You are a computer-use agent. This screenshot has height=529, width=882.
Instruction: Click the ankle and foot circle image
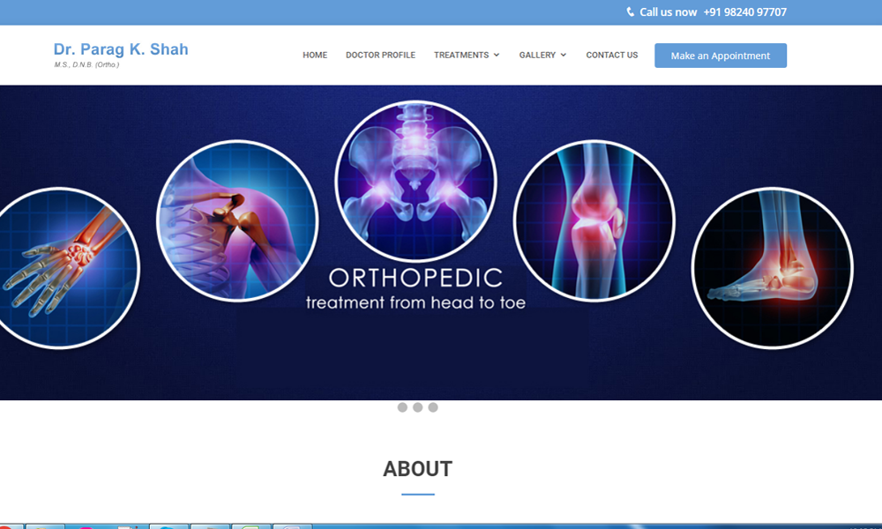tap(773, 268)
